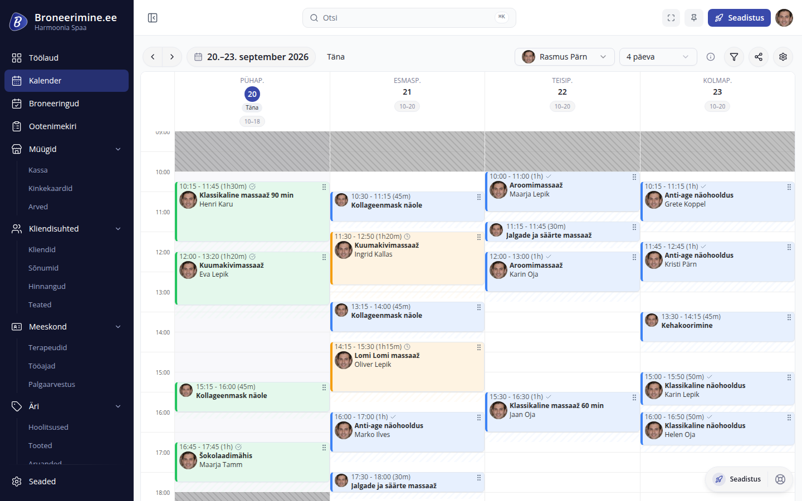Open Kehakoorimine booking at 13:30

pos(717,327)
